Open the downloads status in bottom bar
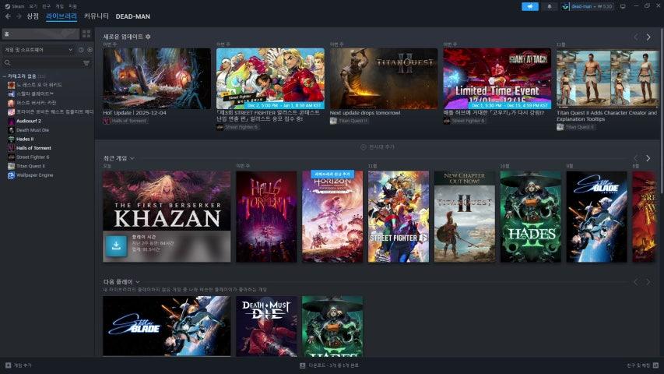664x374 pixels. (x=329, y=365)
